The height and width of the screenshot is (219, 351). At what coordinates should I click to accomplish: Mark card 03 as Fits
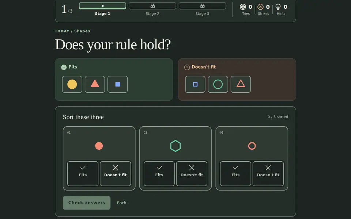[x=235, y=174]
